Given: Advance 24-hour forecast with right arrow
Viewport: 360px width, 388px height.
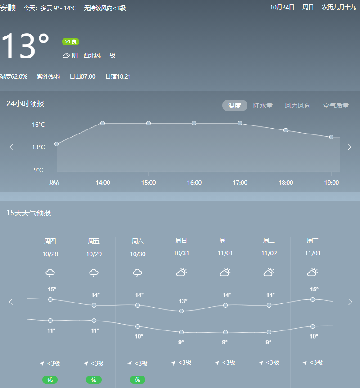Looking at the screenshot, I should 349,147.
